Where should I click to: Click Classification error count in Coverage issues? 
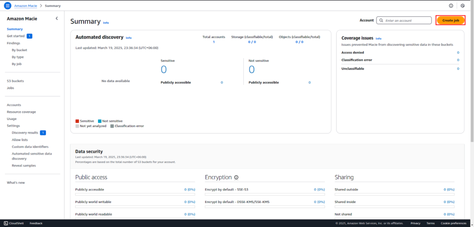click(458, 60)
